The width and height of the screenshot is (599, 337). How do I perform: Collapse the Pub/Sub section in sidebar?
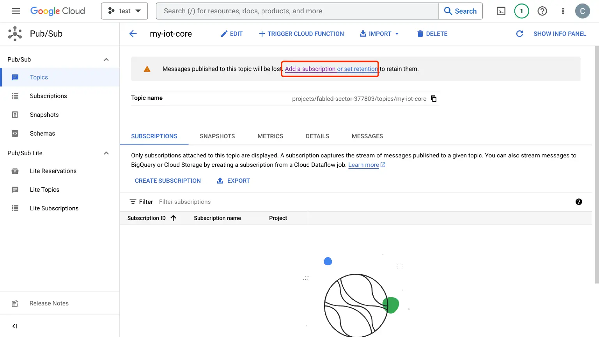106,60
